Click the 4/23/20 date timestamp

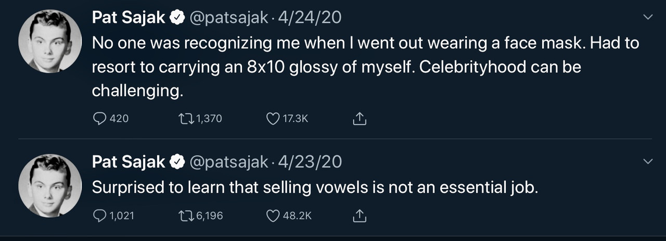(310, 162)
